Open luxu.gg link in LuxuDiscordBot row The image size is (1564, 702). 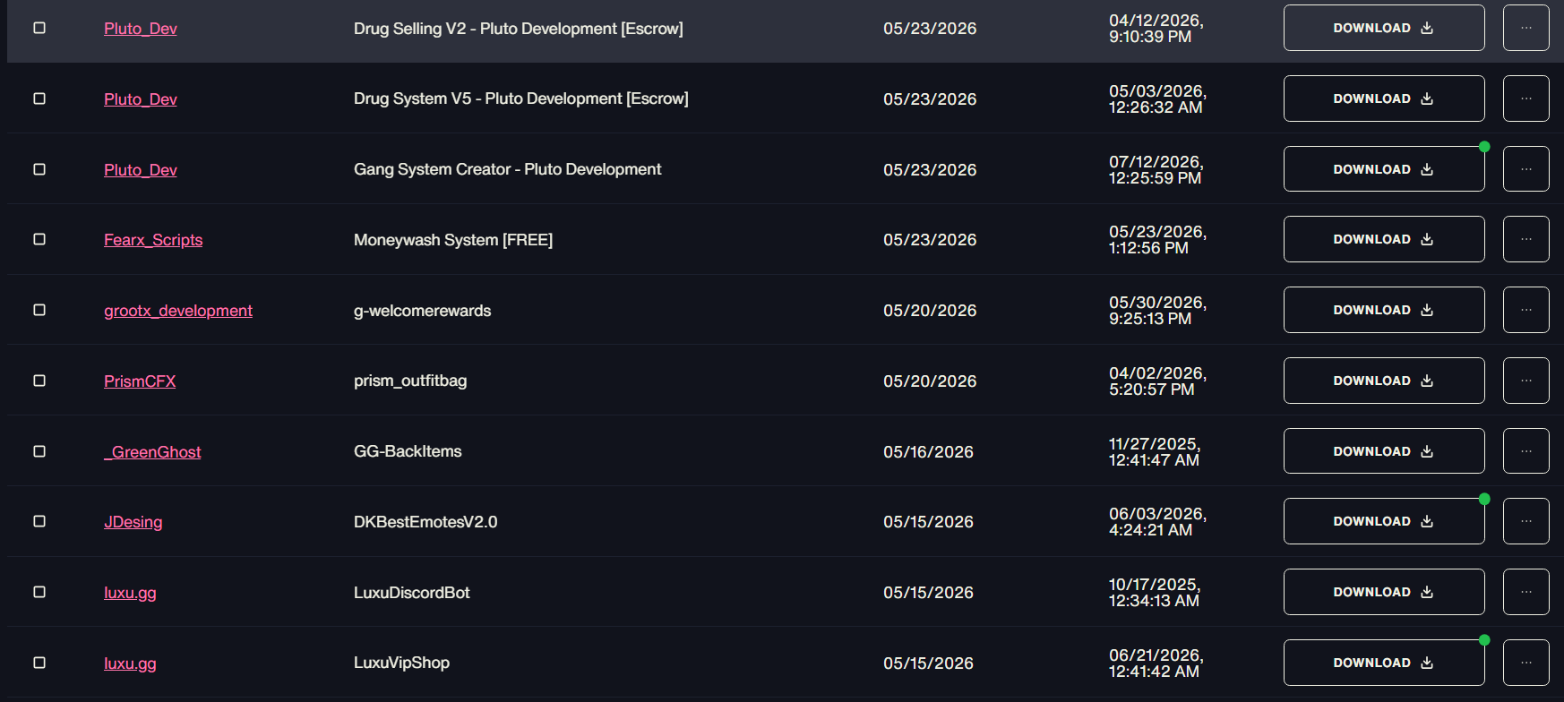[x=130, y=593]
